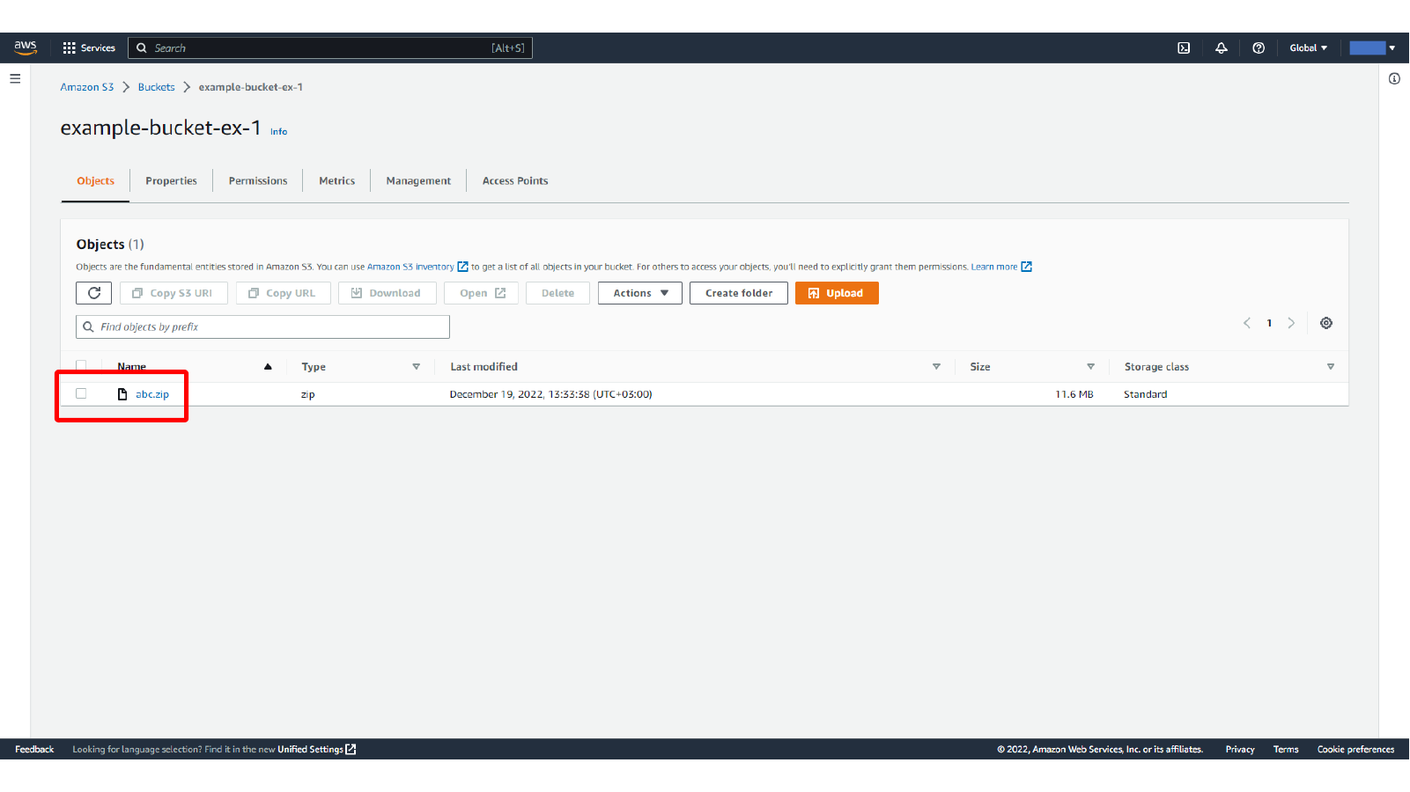Click the Download button
This screenshot has height=792, width=1410.
[x=388, y=293]
